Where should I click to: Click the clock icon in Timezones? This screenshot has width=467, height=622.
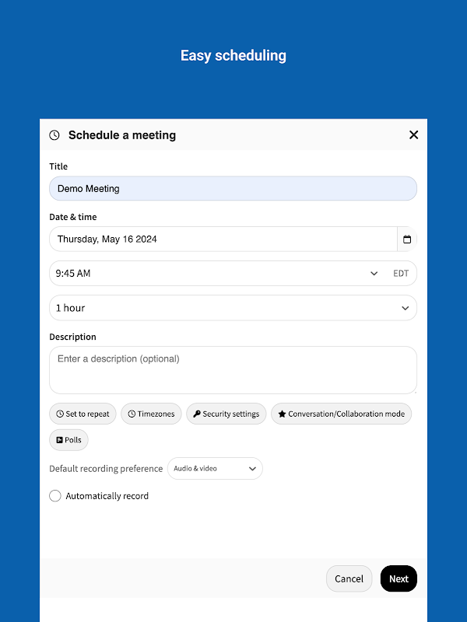pyautogui.click(x=132, y=414)
